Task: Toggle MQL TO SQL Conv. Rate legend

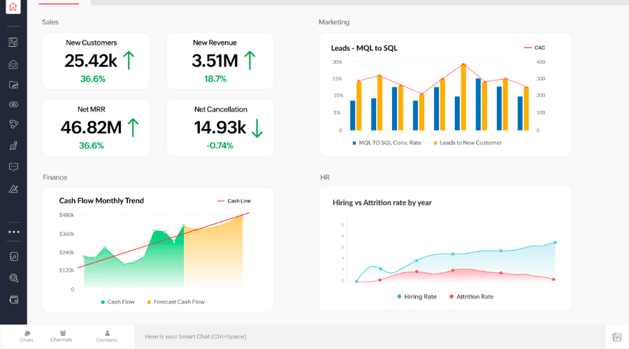Action: pyautogui.click(x=386, y=142)
